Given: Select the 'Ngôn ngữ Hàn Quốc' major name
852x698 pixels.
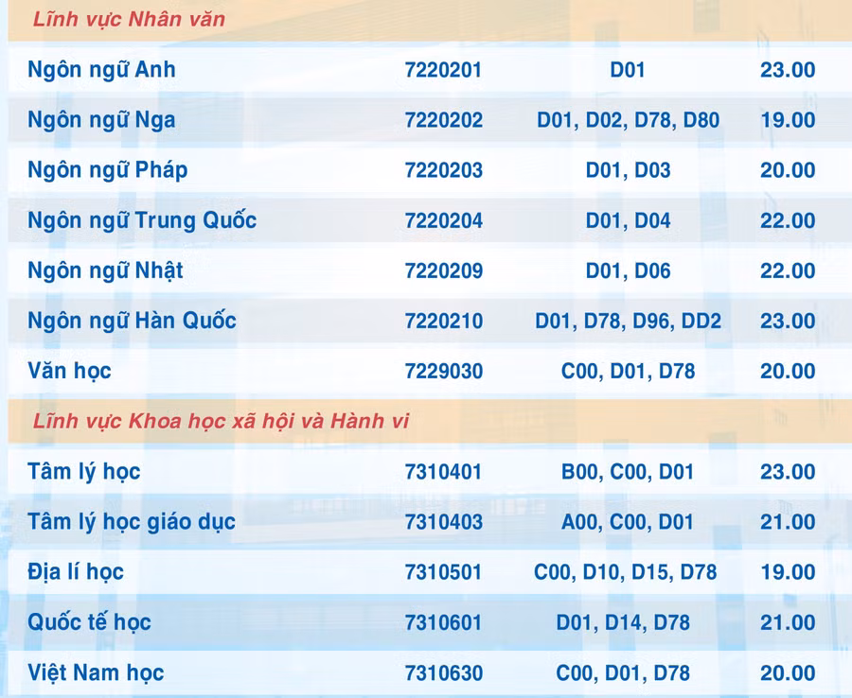Looking at the screenshot, I should pos(132,321).
